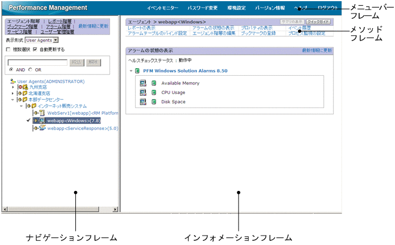Select webapp<ServiceResponse>(5.0) tree item

[83, 128]
